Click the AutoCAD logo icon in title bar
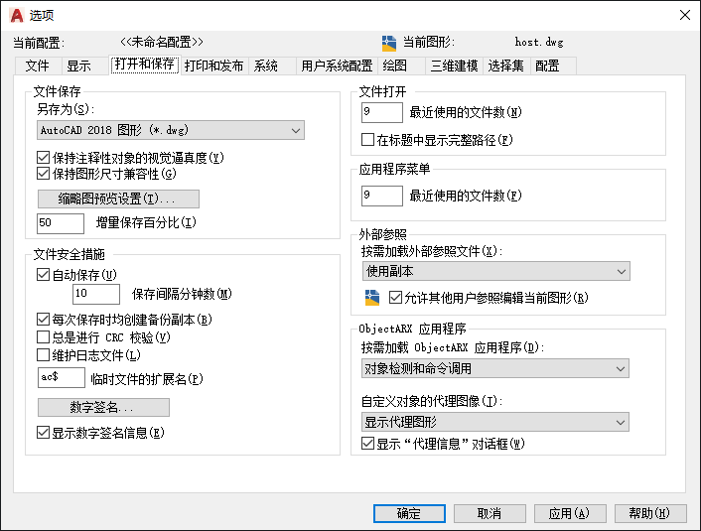Screen dimensions: 701x531 tap(17, 15)
